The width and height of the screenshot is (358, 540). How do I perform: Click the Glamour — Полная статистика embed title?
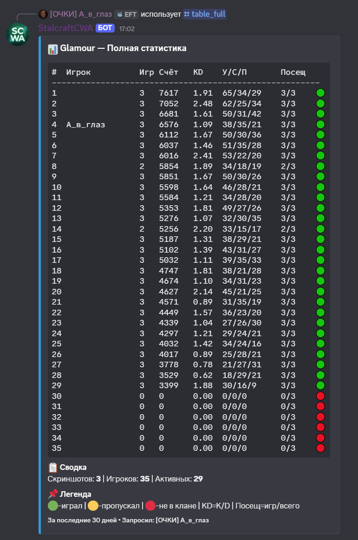(123, 48)
